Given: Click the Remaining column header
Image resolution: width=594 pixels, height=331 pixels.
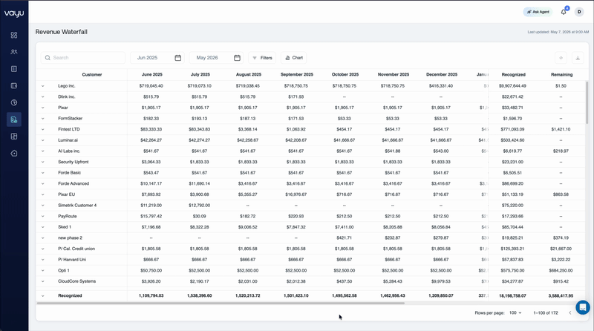Looking at the screenshot, I should click(x=561, y=75).
